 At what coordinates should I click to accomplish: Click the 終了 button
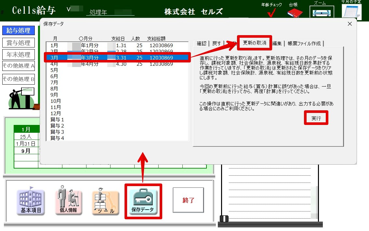point(188,200)
